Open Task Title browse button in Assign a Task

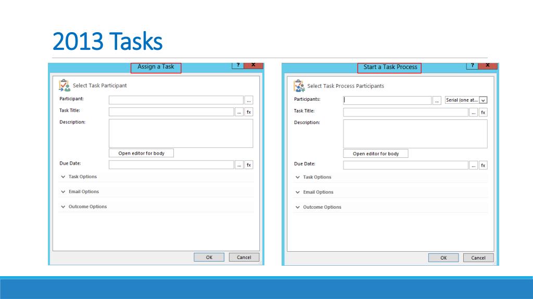pos(239,112)
